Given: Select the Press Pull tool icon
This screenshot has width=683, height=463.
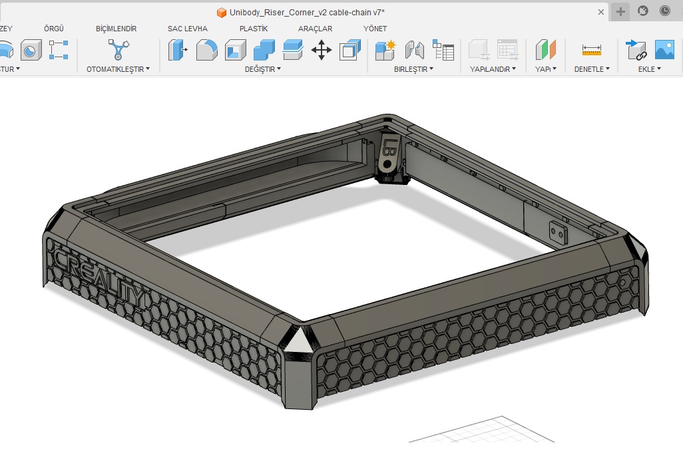Looking at the screenshot, I should [x=178, y=50].
